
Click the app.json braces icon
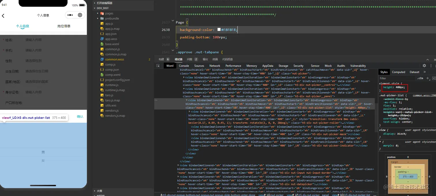[102, 34]
